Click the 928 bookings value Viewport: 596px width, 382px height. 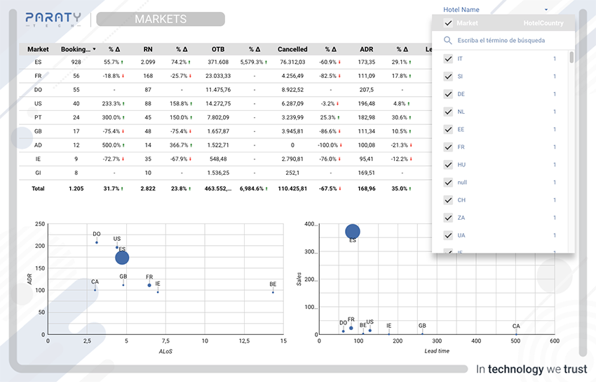tap(76, 62)
